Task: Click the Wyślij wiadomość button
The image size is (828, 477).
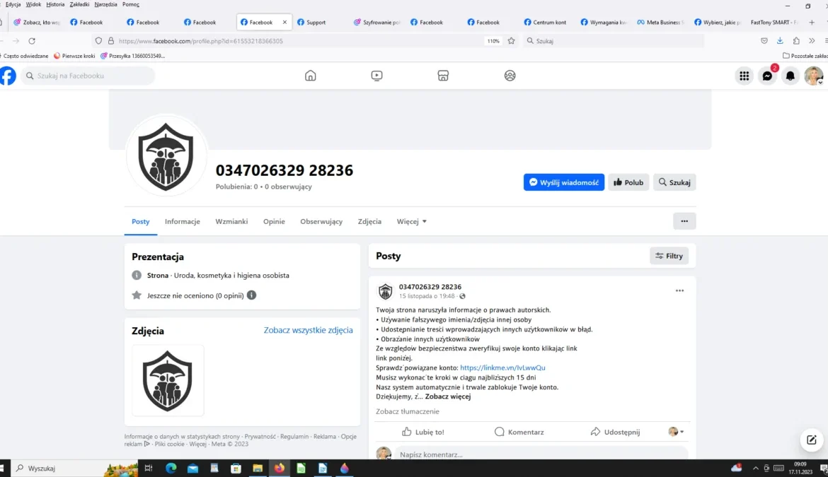Action: point(563,182)
